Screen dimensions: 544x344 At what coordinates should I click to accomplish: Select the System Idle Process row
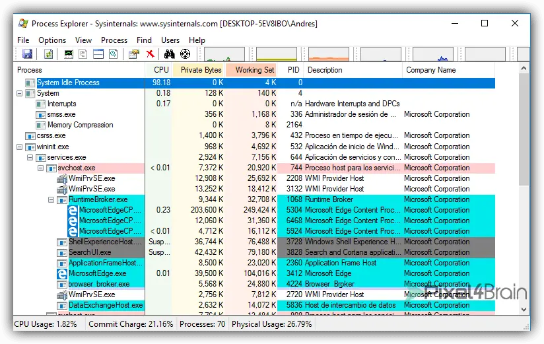(x=254, y=83)
